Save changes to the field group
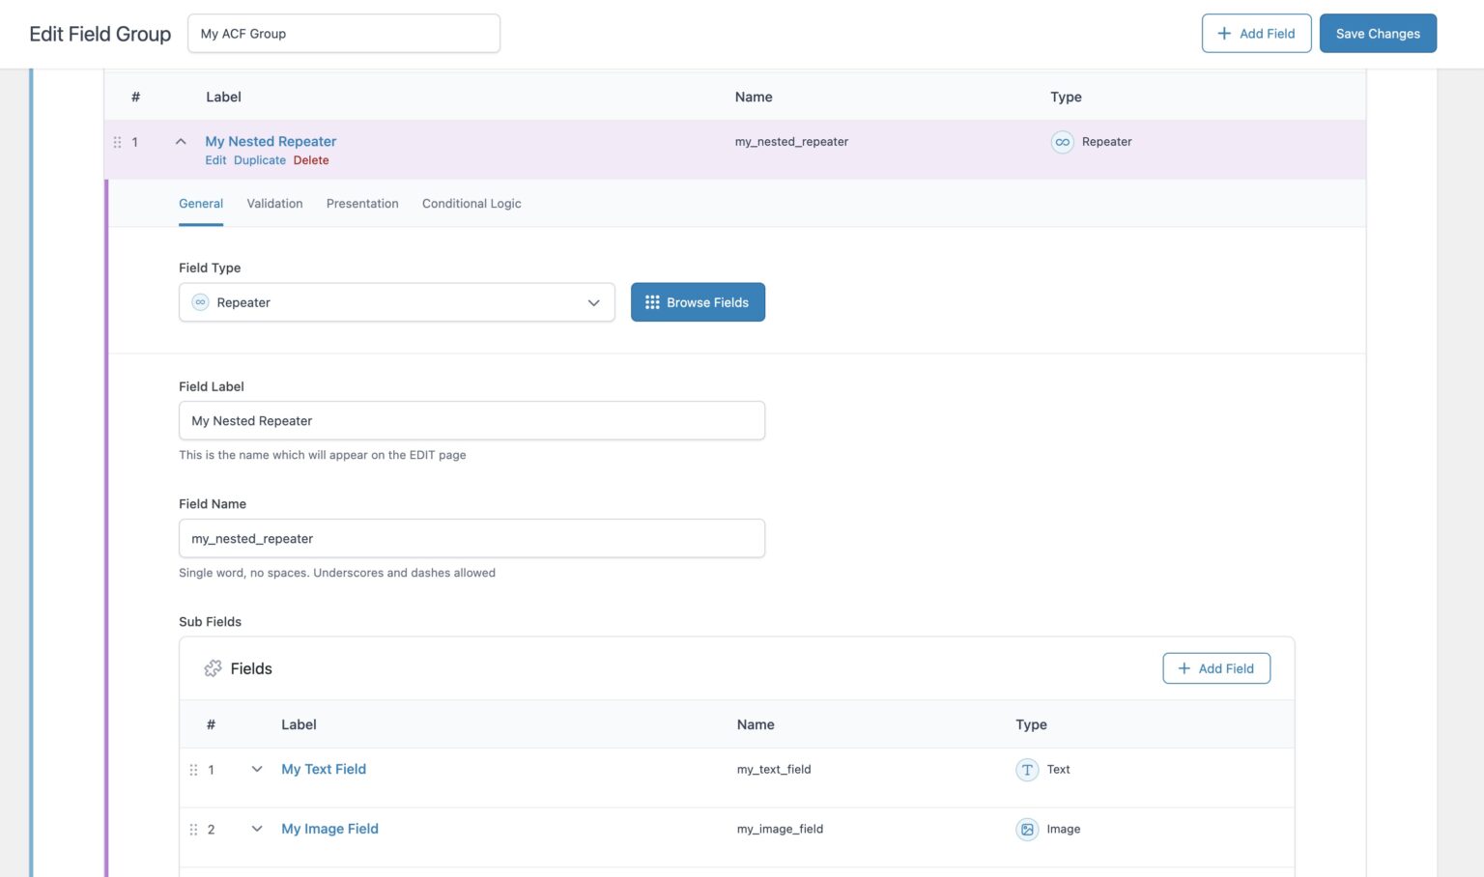The image size is (1484, 877). 1377,33
